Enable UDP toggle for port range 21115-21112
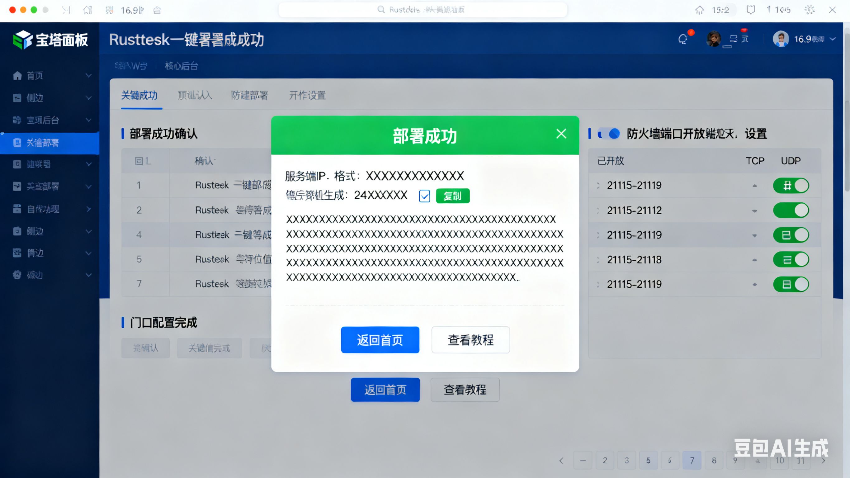The image size is (850, 478). click(x=791, y=210)
